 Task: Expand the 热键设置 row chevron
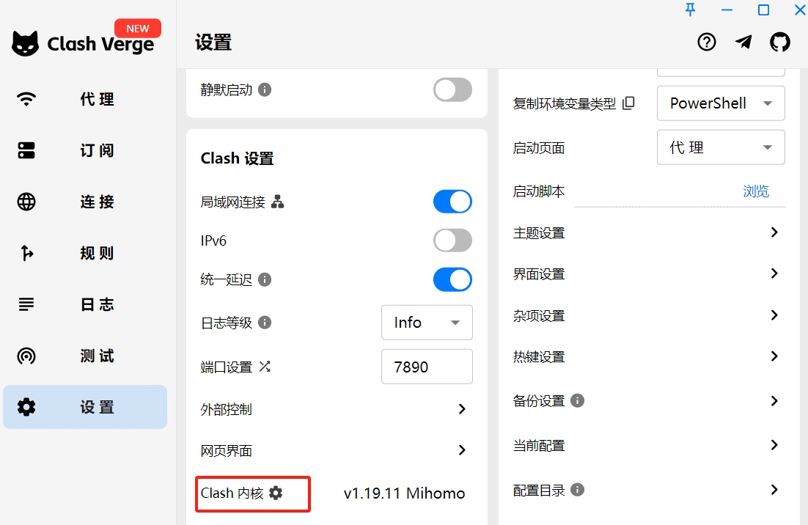pyautogui.click(x=774, y=356)
